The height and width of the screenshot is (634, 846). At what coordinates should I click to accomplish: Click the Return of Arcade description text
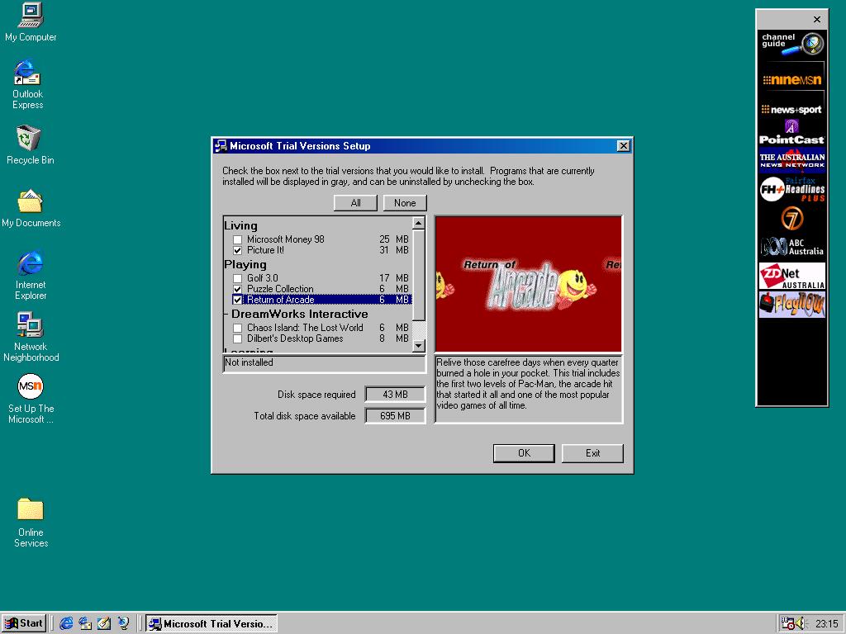coord(528,384)
